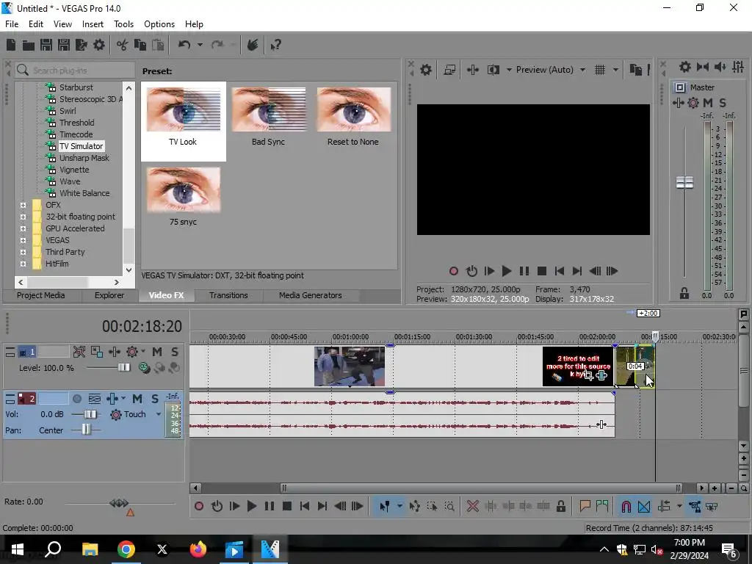The width and height of the screenshot is (752, 564).
Task: Save the project using the floppy icon
Action: (x=46, y=45)
